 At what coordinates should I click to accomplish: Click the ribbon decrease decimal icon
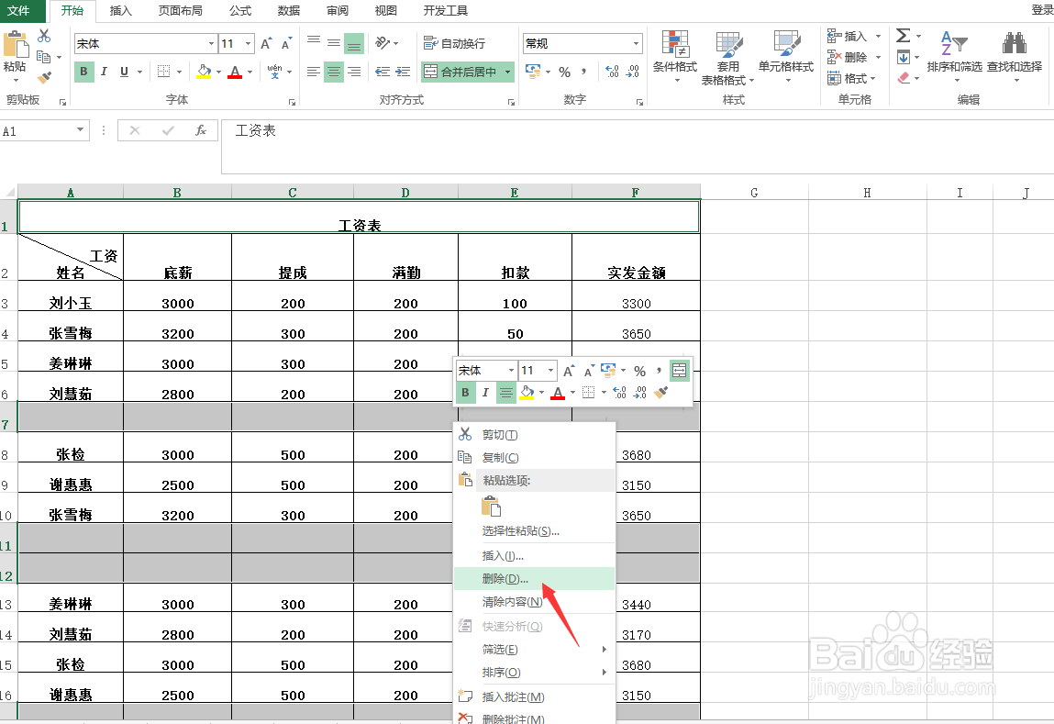pos(633,72)
